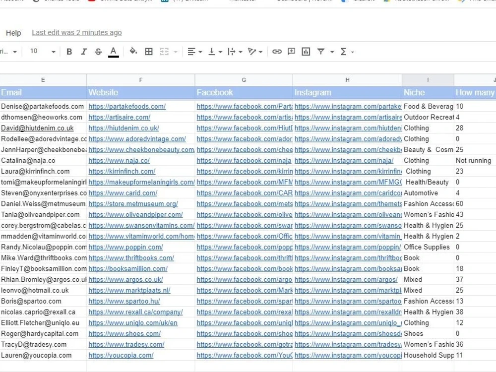Select the Shoes niche cell
Viewport: 496px width, 372px height.
click(x=428, y=334)
